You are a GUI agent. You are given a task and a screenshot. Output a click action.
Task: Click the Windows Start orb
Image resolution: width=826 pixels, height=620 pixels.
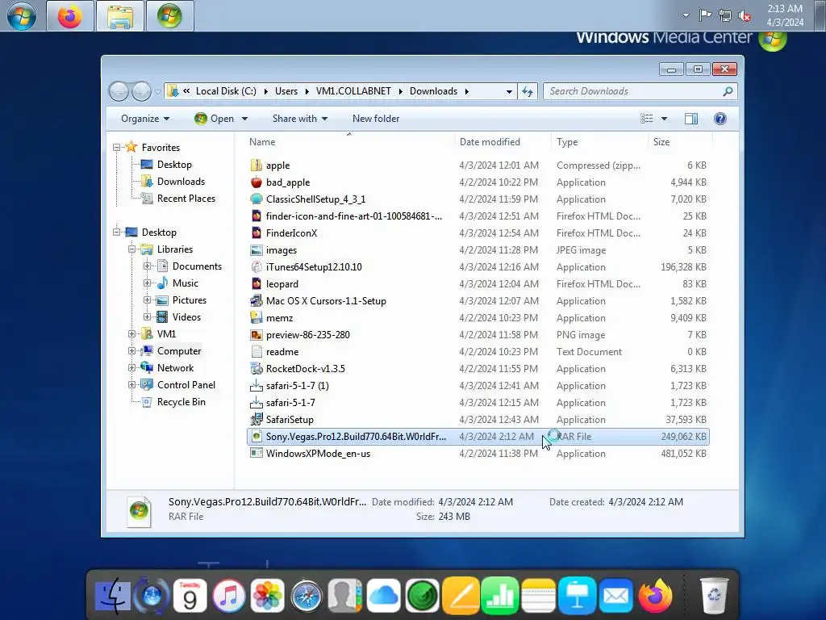tap(22, 16)
